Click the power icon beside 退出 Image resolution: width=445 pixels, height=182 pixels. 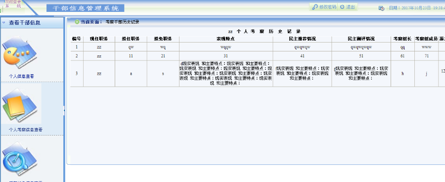pyautogui.click(x=342, y=7)
